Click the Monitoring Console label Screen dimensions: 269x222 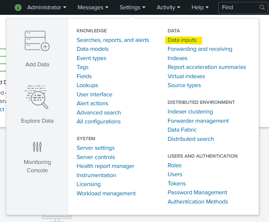pos(37,166)
